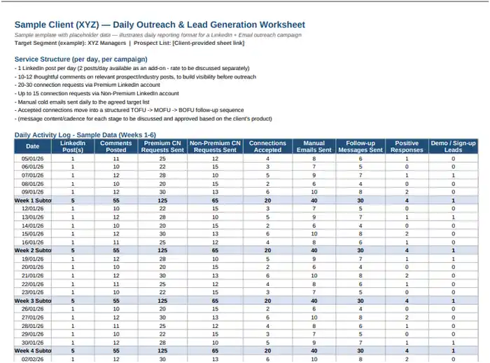Select the line '20-30 connection requests via Premium LinkedIn account'
This screenshot has width=490, height=363.
(x=89, y=85)
